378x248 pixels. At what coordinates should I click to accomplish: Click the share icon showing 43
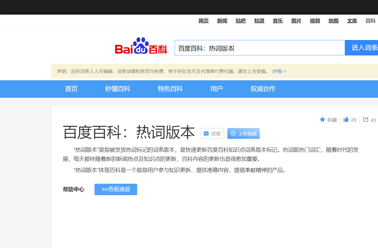coord(365,119)
